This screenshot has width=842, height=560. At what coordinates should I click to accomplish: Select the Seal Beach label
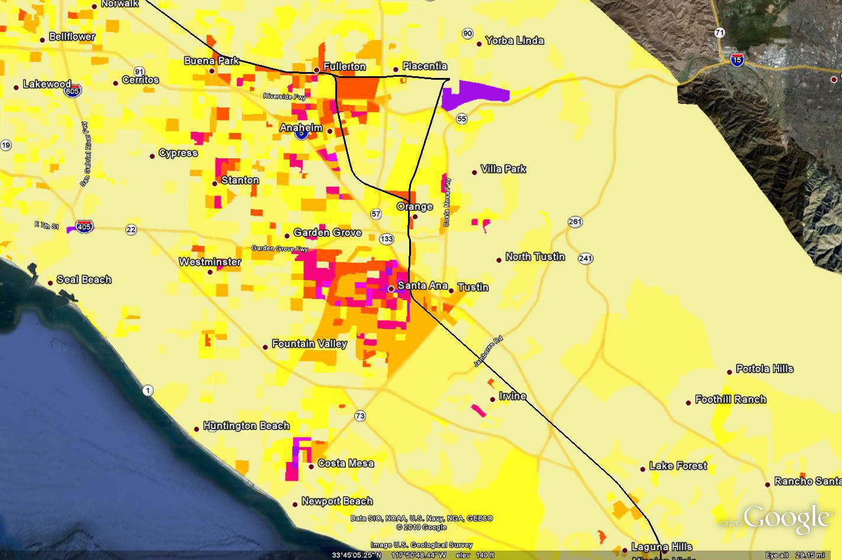pos(83,280)
